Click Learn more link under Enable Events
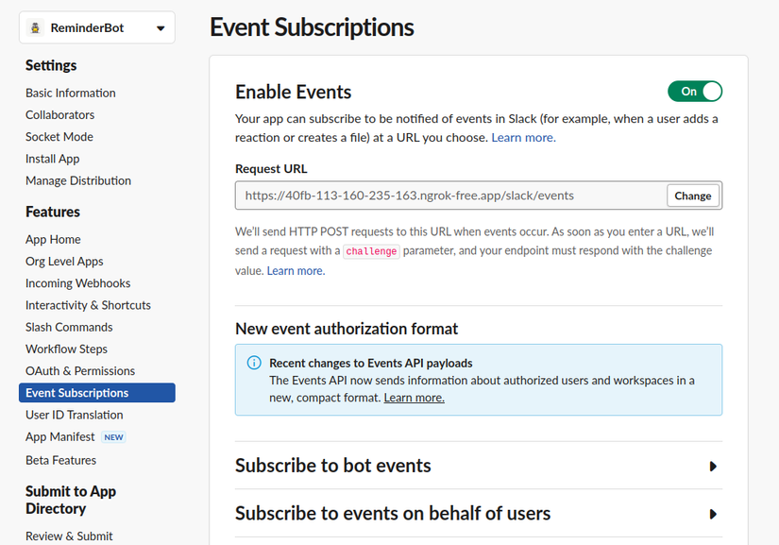 pos(523,138)
